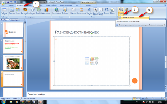The height and width of the screenshot is (104, 167).
Task: Click the Заметки к слайду notes field
Action: pyautogui.click(x=96, y=94)
